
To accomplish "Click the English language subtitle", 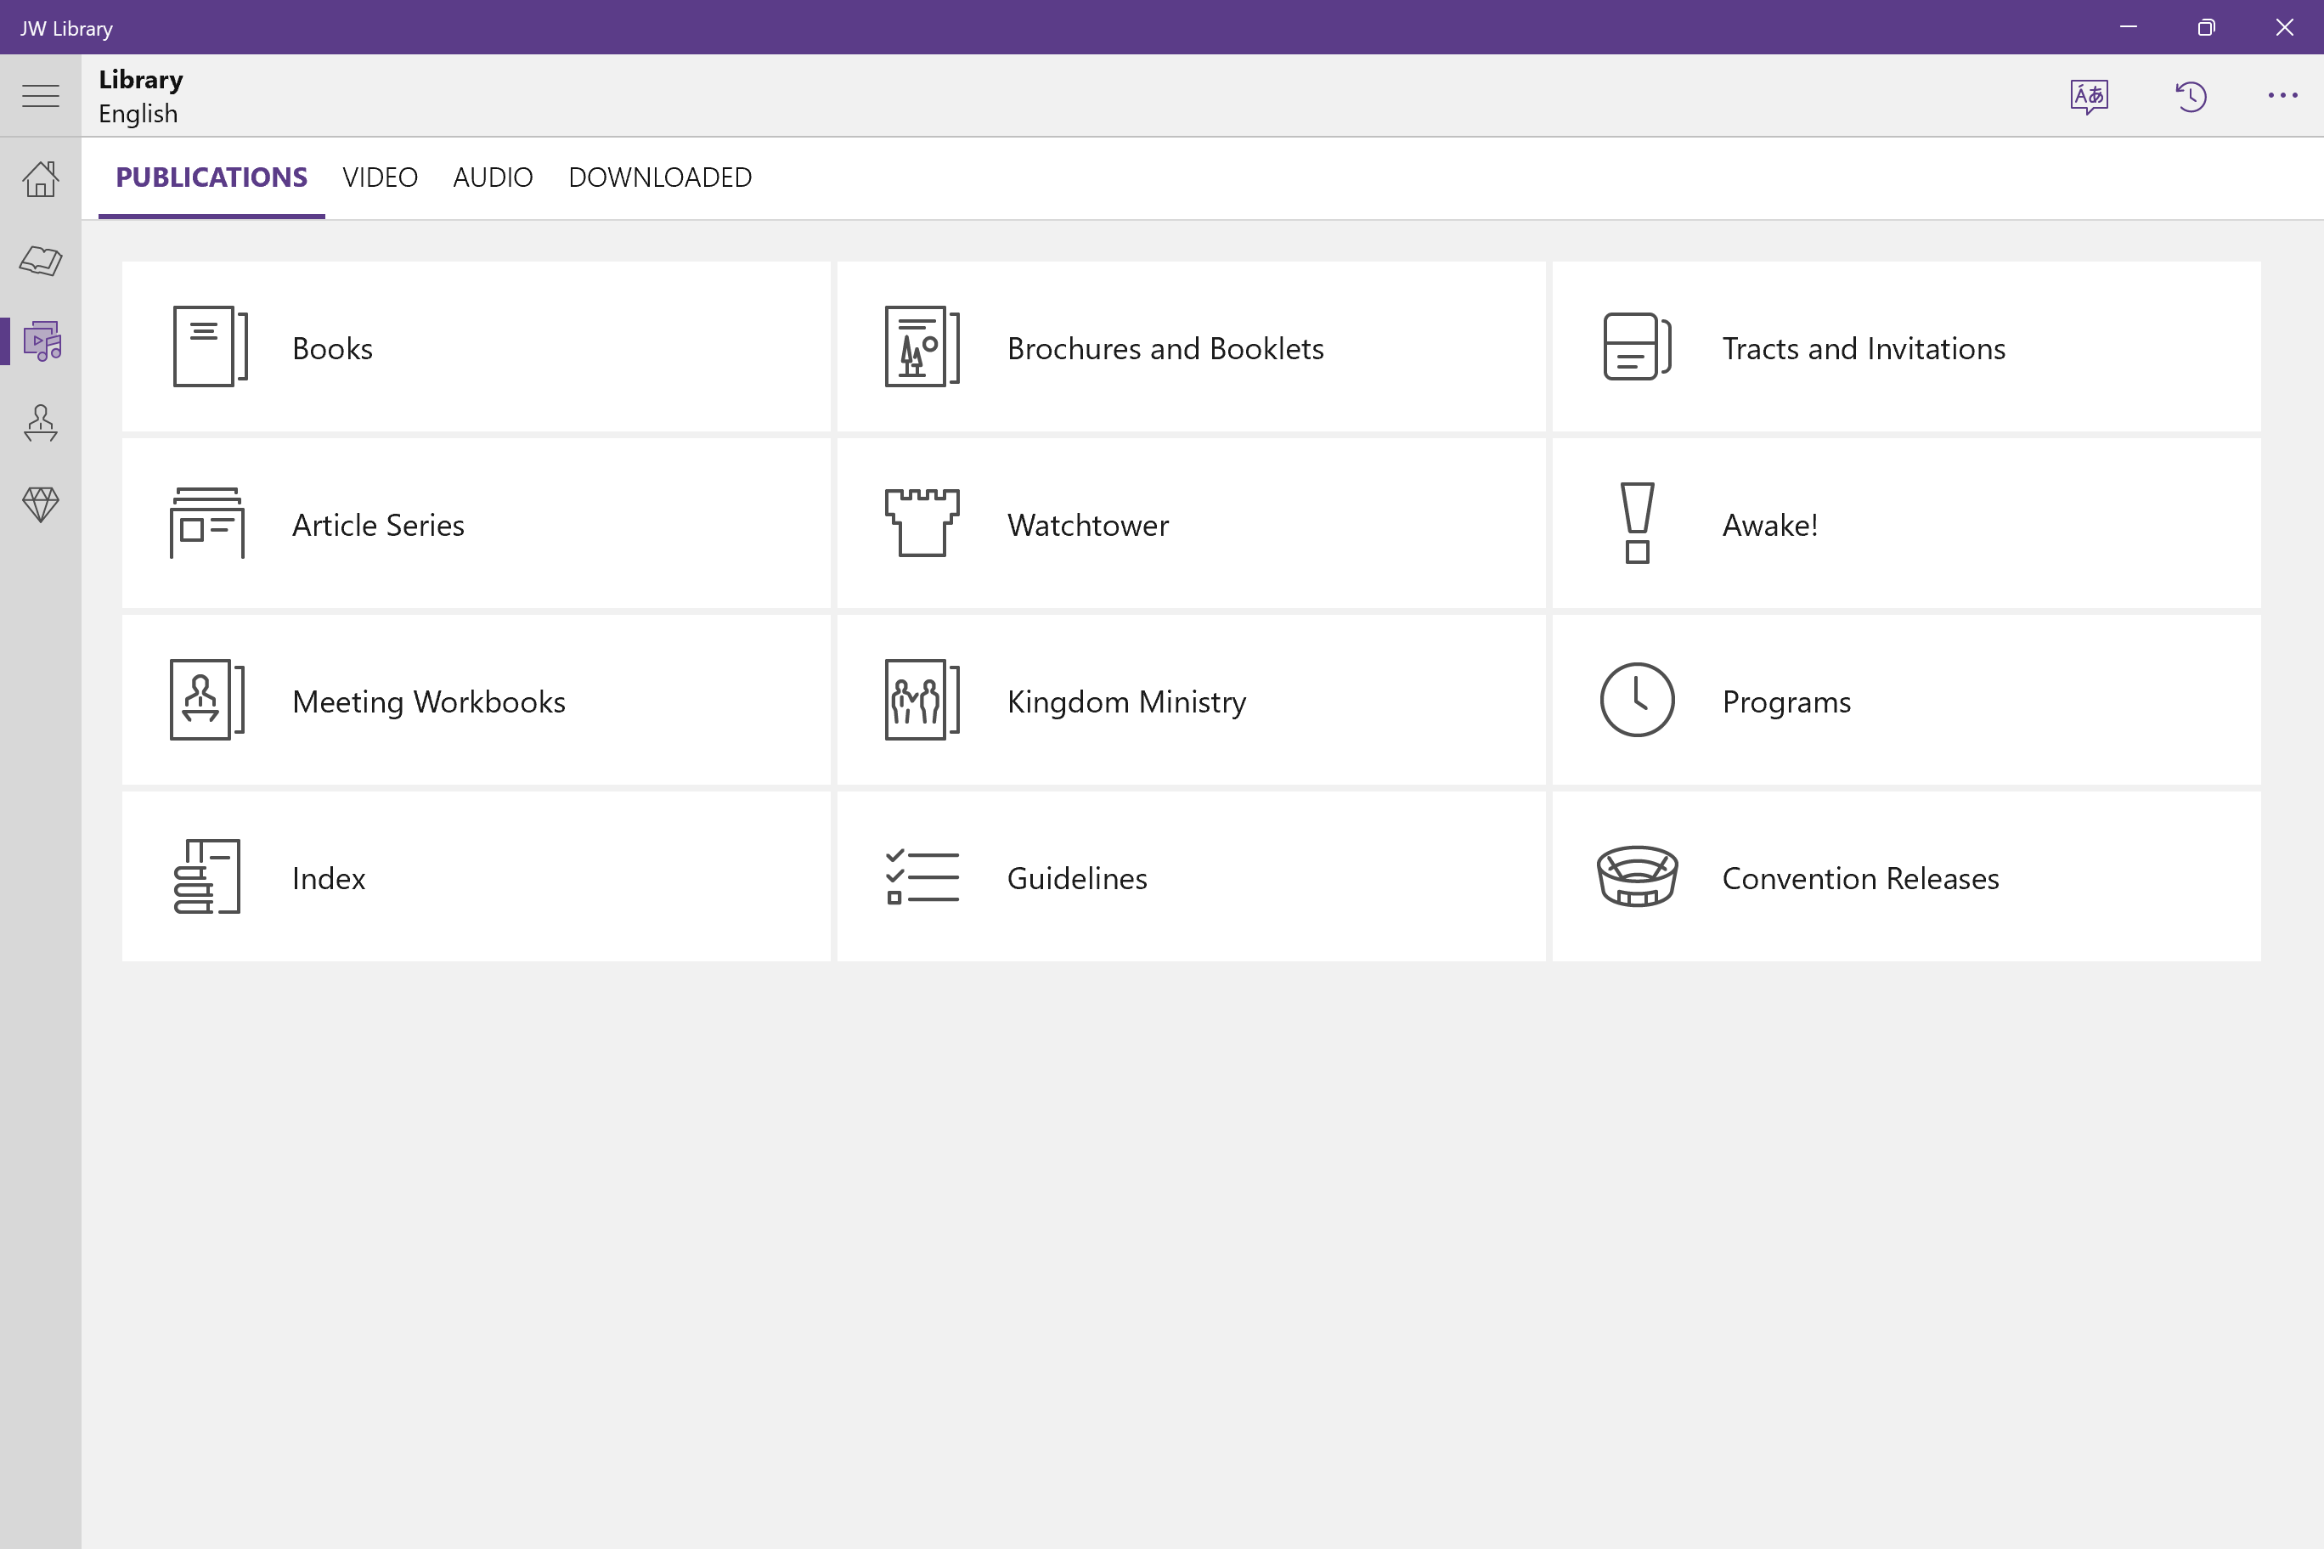I will click(138, 114).
